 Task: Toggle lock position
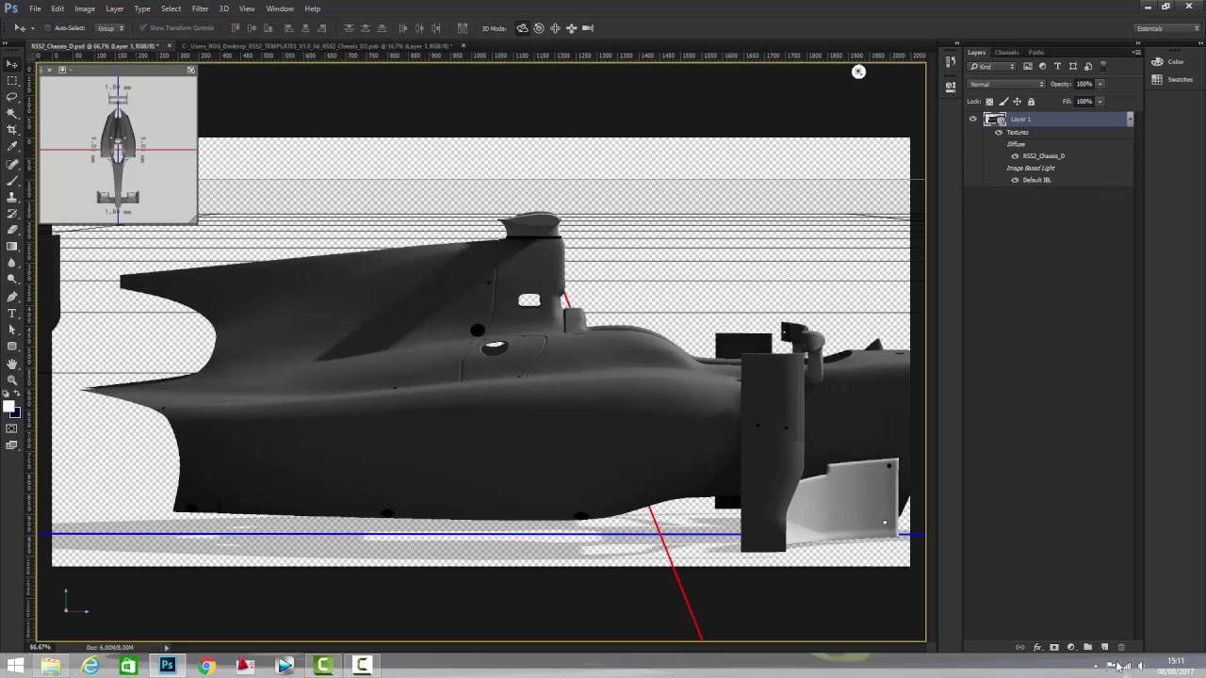(1017, 101)
